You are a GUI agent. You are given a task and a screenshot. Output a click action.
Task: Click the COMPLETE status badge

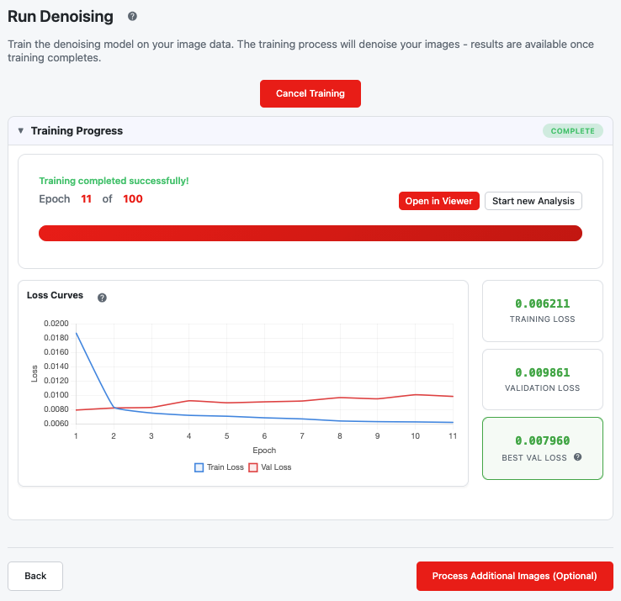[x=573, y=131]
